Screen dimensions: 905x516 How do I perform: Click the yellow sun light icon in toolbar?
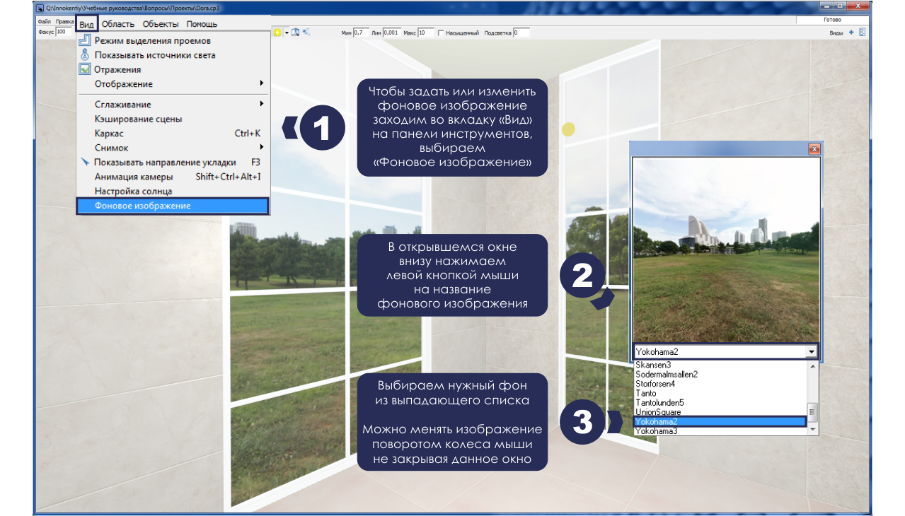[277, 33]
